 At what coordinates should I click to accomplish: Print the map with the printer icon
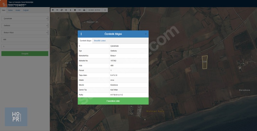[84, 10]
